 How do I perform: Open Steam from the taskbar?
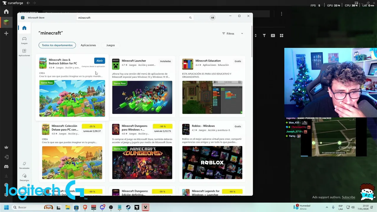pyautogui.click(x=128, y=207)
